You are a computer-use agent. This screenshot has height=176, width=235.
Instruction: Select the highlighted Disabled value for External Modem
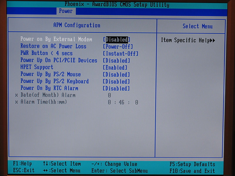point(117,39)
